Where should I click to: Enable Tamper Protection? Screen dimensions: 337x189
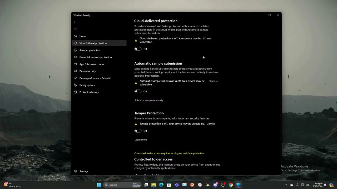pos(138,131)
